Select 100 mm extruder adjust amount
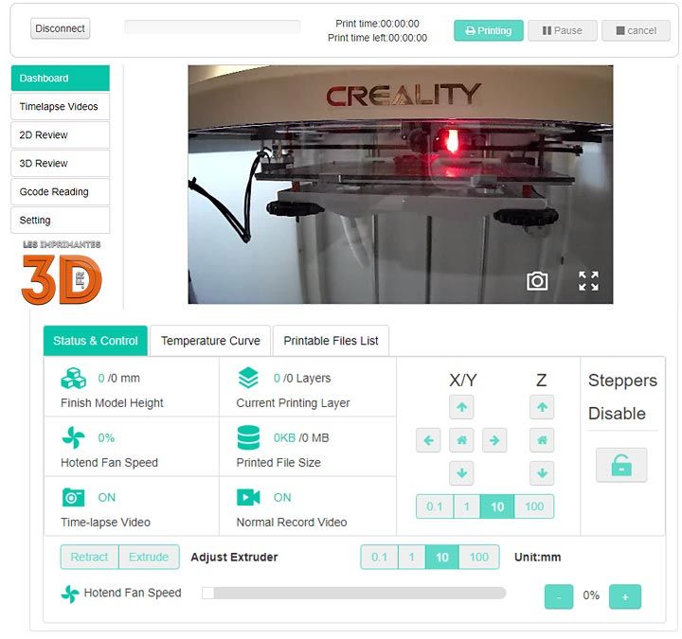The height and width of the screenshot is (639, 682). pos(479,557)
